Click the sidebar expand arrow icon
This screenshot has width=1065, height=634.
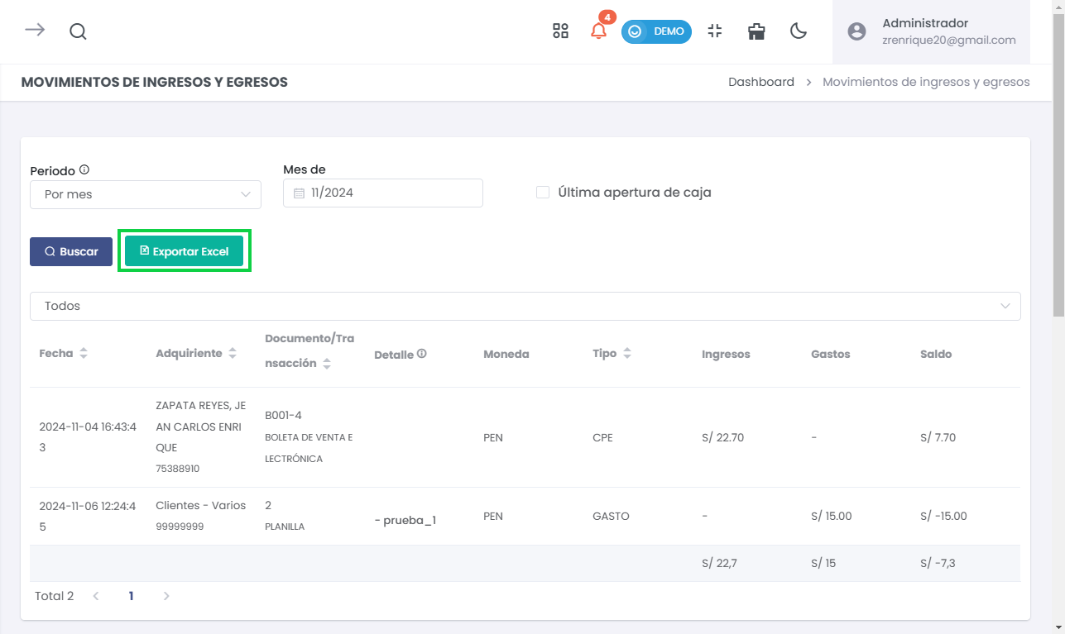click(x=34, y=31)
